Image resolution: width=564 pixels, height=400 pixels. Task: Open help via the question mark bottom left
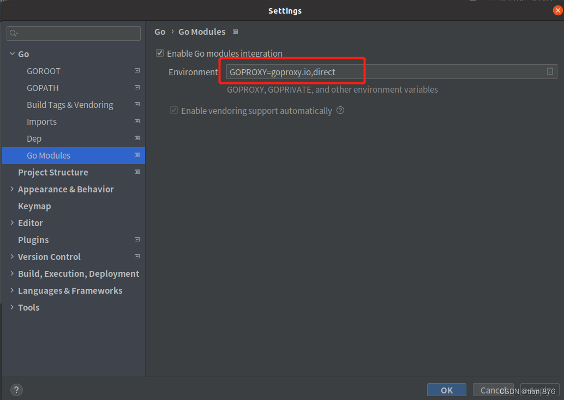(x=16, y=390)
